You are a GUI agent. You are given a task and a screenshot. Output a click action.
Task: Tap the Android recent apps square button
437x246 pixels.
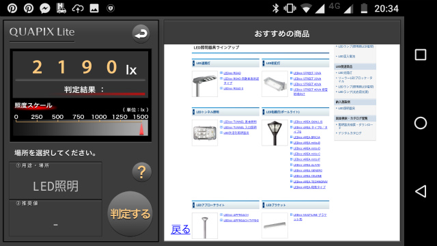click(421, 55)
